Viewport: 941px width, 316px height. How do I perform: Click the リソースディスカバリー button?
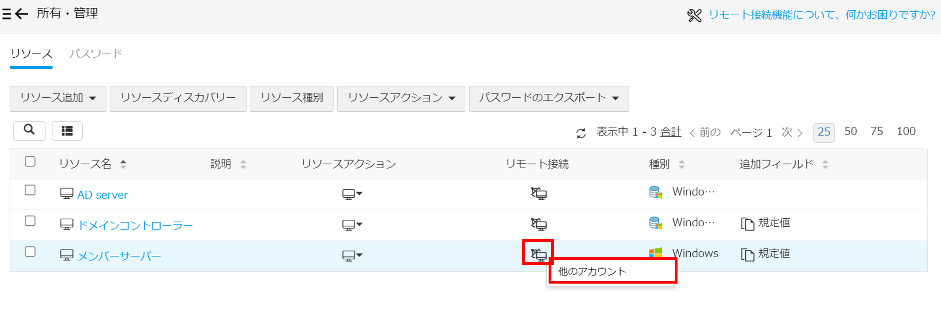tap(178, 98)
